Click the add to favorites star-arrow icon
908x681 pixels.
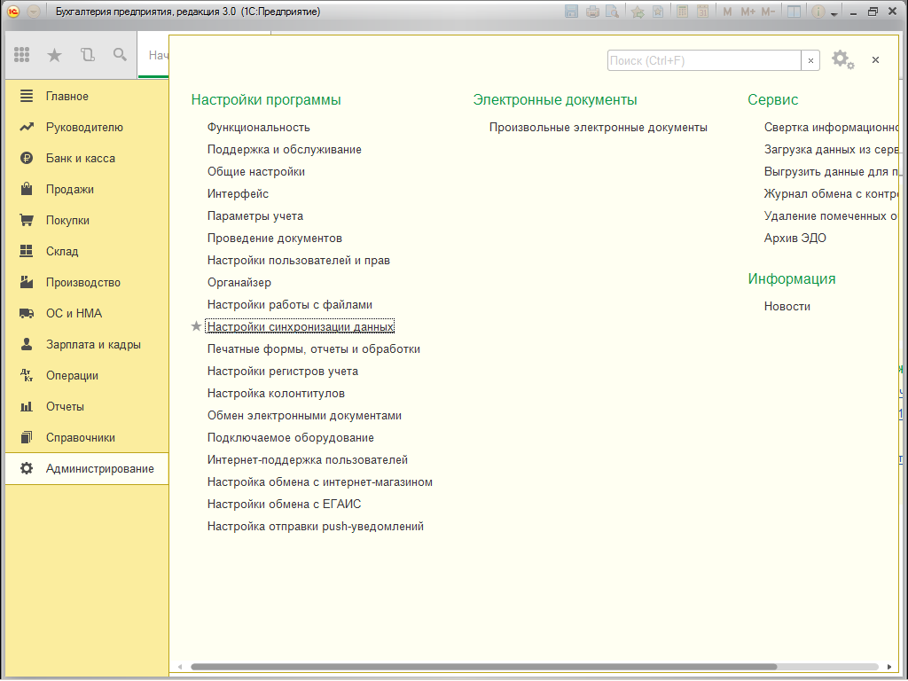pyautogui.click(x=638, y=12)
